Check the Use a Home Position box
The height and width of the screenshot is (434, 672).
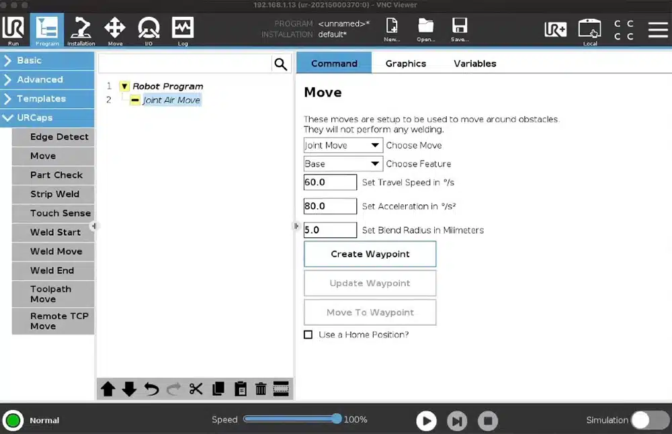pyautogui.click(x=308, y=335)
